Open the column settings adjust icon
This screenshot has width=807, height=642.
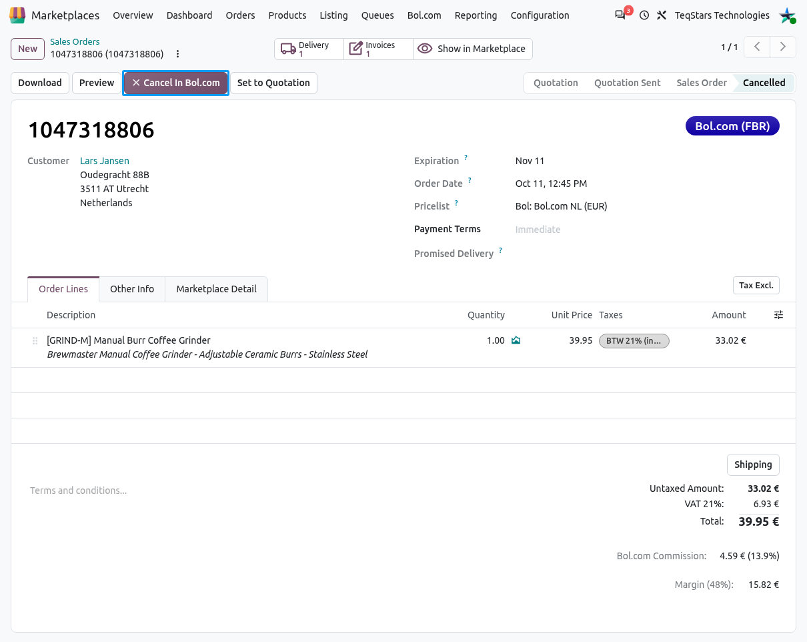[778, 315]
